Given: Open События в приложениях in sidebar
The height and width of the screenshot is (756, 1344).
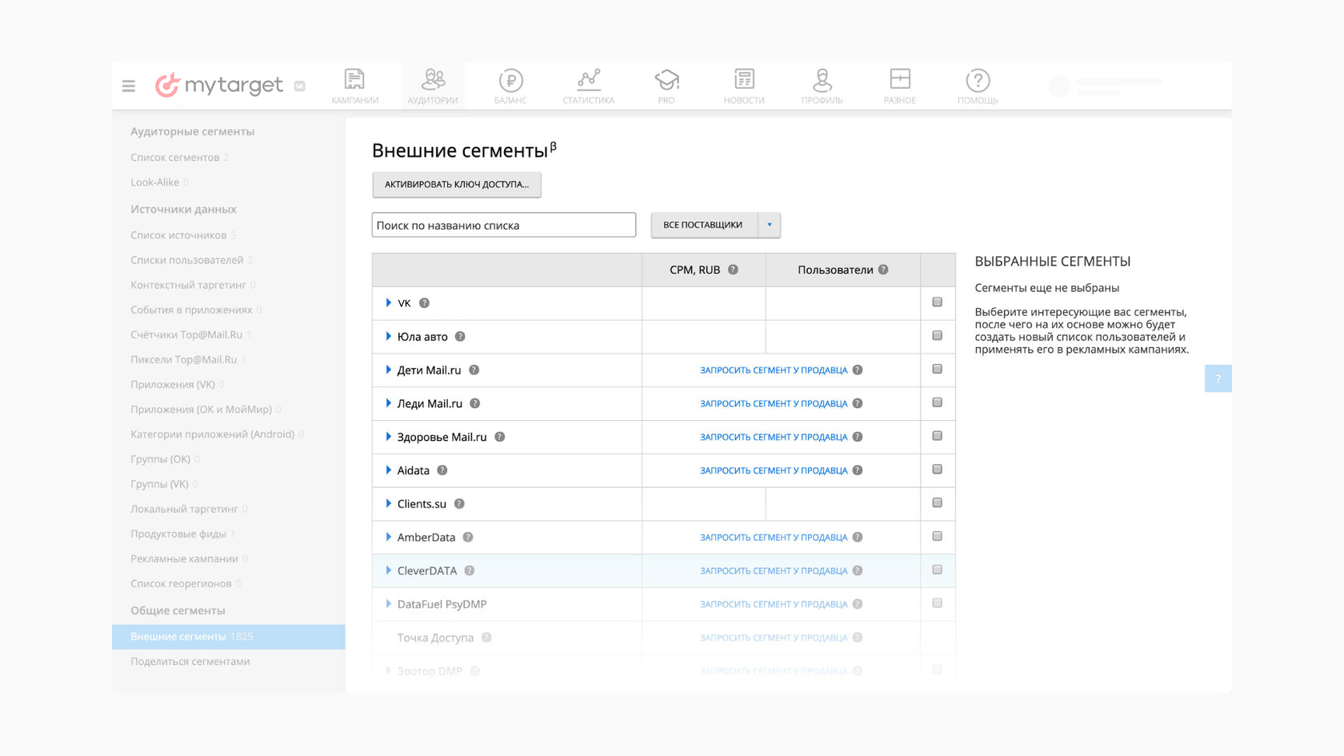Looking at the screenshot, I should pos(191,310).
